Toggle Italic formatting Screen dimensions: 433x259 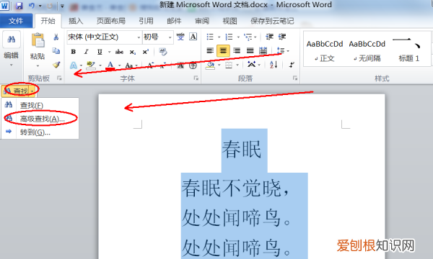point(86,52)
